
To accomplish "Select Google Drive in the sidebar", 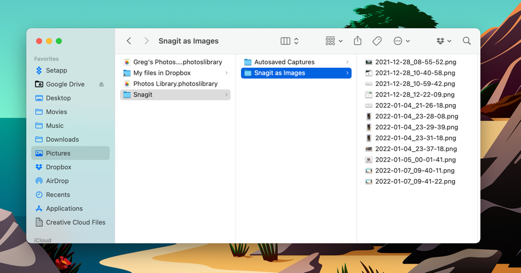I will (x=71, y=84).
